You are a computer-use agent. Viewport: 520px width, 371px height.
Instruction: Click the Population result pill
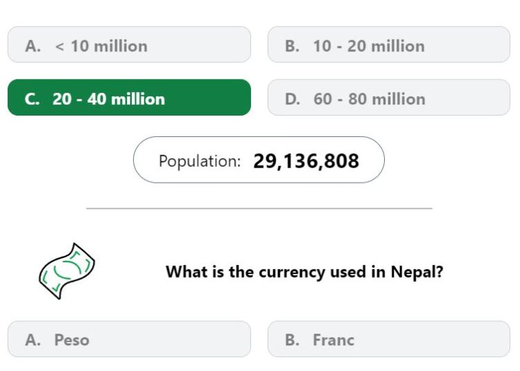[x=259, y=160]
